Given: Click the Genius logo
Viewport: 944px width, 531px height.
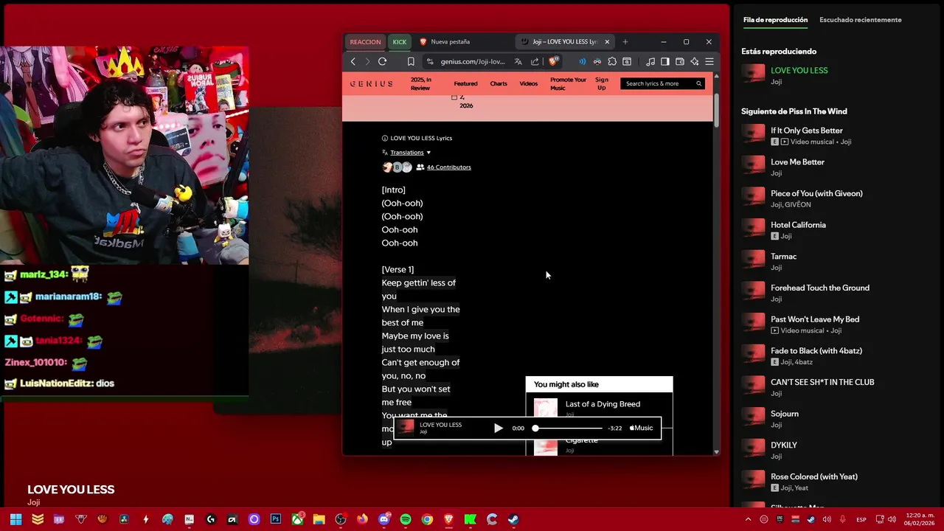Looking at the screenshot, I should [x=371, y=84].
